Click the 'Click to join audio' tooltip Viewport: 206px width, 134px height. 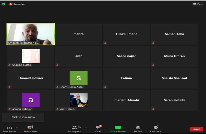pos(23,117)
